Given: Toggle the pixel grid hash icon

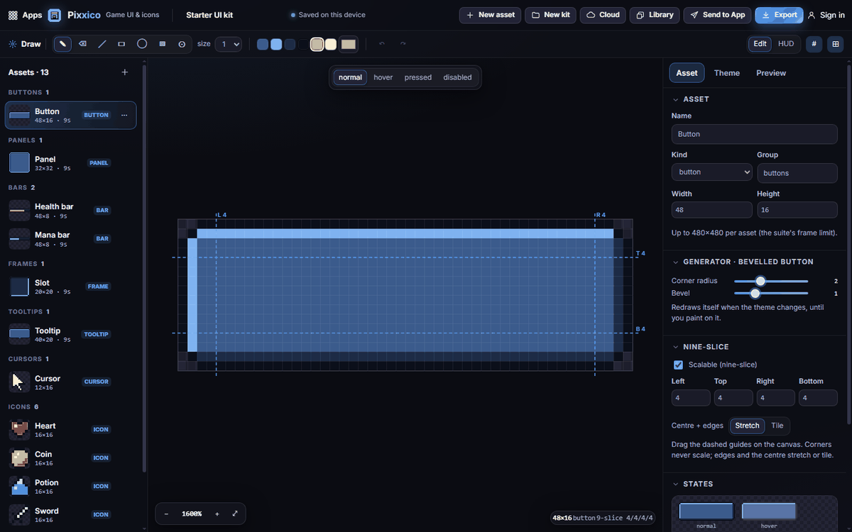Looking at the screenshot, I should [814, 44].
